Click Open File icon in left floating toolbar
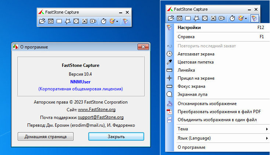This screenshot has width=270, height=155. [x=42, y=22]
